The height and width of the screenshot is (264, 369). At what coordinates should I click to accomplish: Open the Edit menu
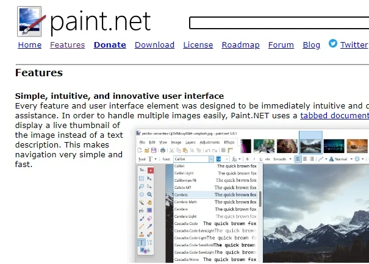(x=152, y=142)
